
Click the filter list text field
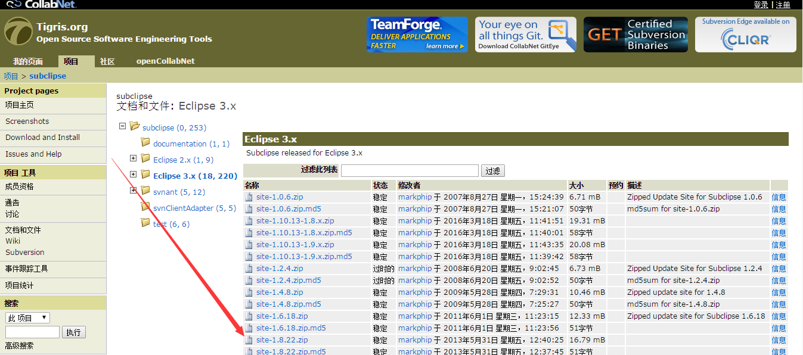410,171
